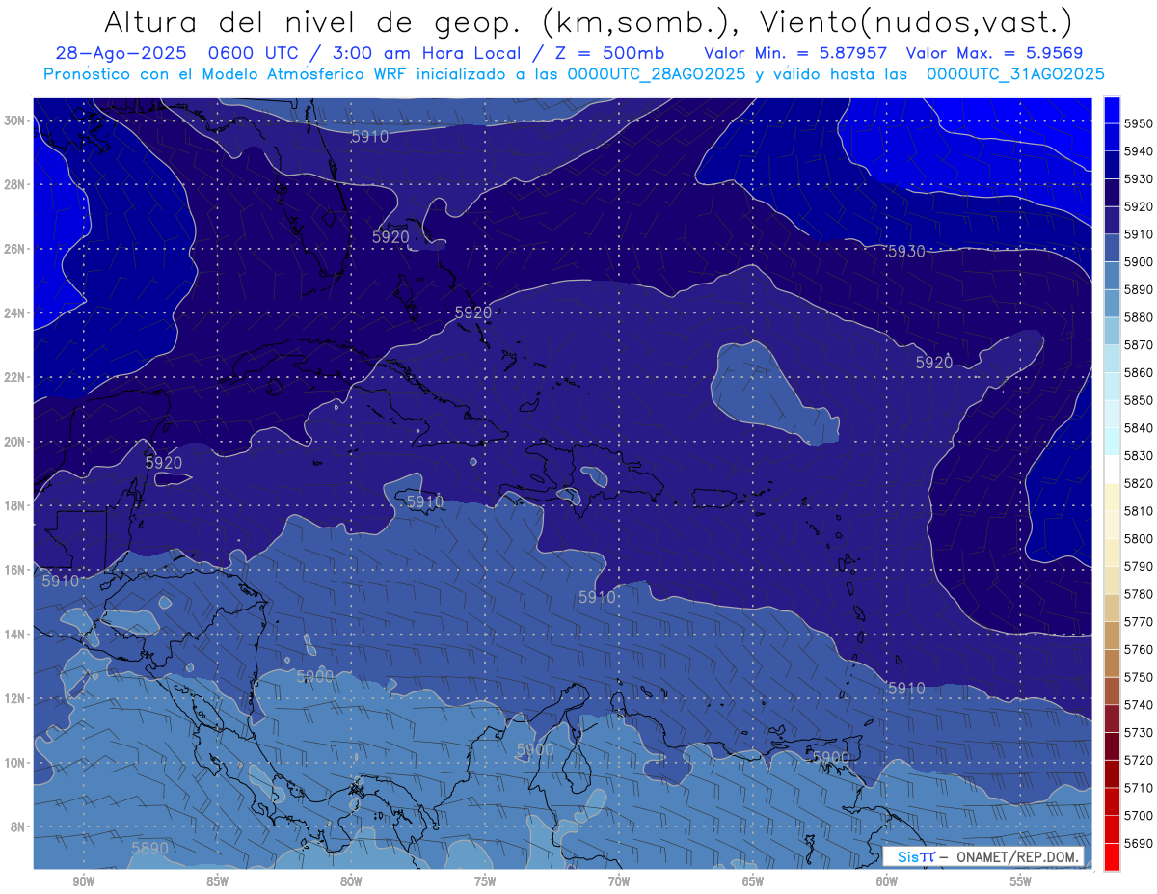Click the '80W' longitude axis label

click(x=351, y=880)
